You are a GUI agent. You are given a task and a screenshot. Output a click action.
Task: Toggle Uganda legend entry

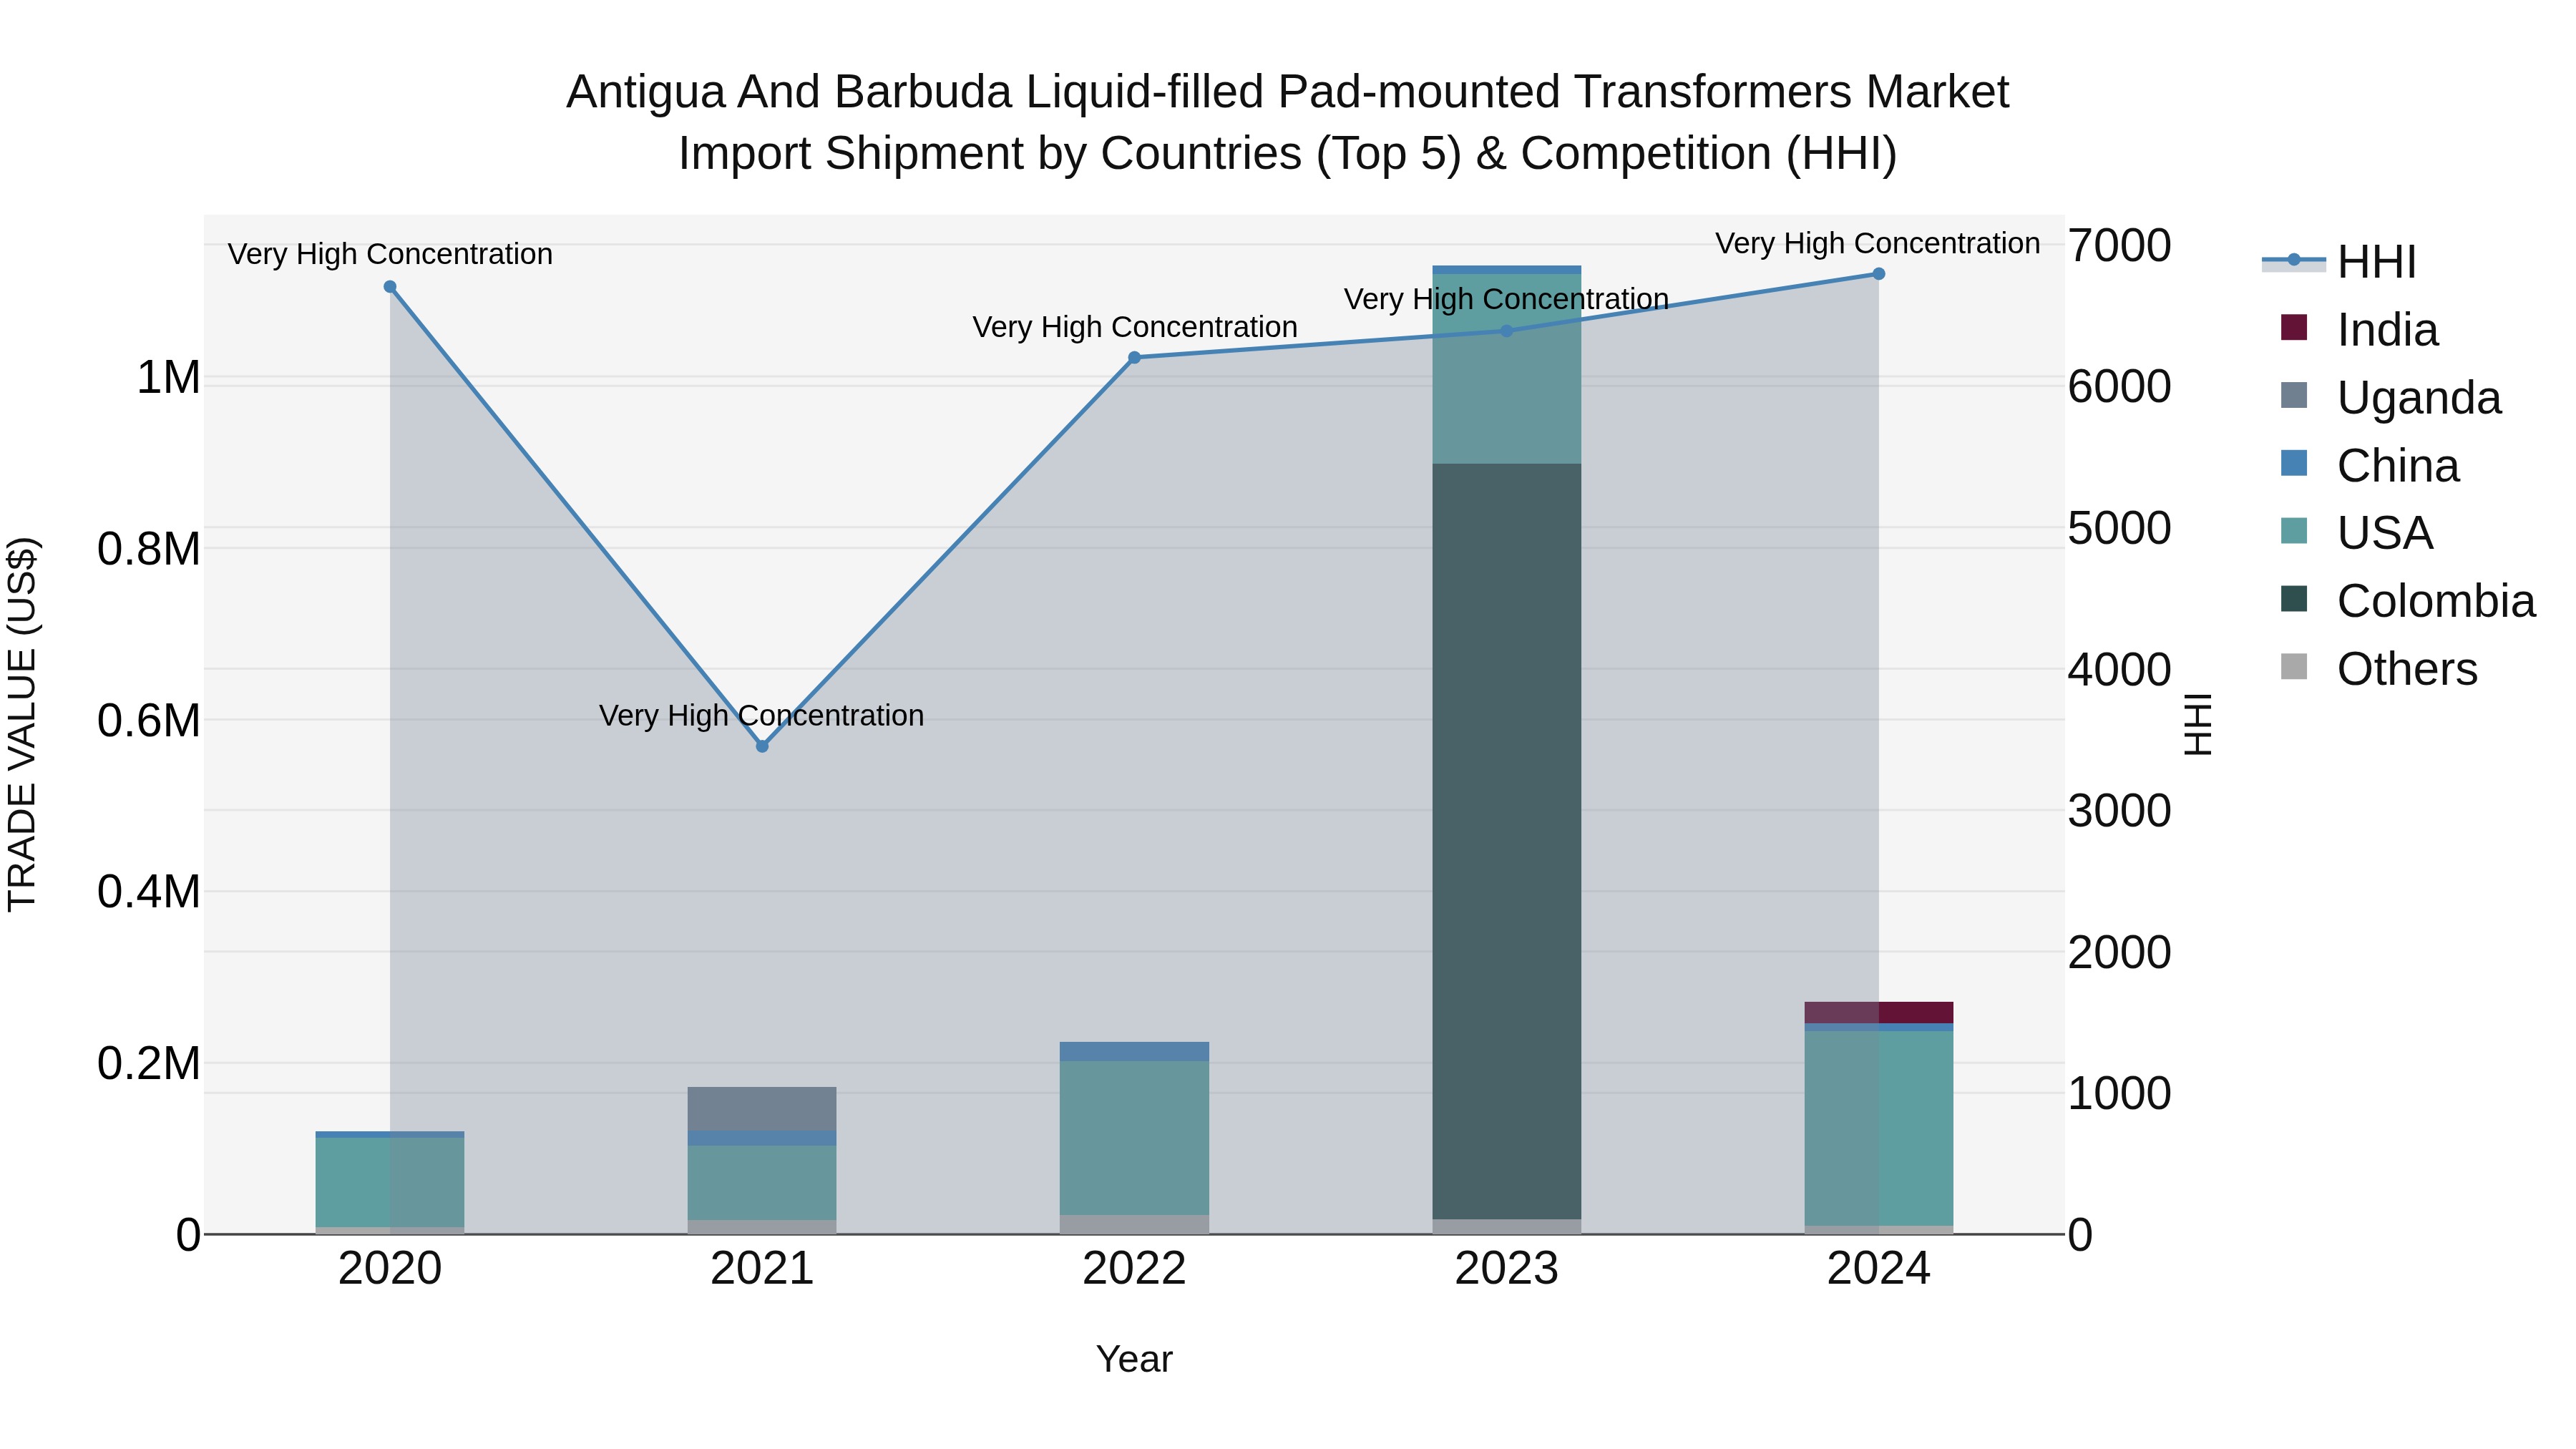click(x=2390, y=397)
